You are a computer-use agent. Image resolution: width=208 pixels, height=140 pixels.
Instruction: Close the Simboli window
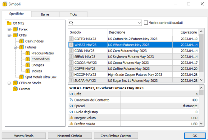pyautogui.click(x=202, y=4)
